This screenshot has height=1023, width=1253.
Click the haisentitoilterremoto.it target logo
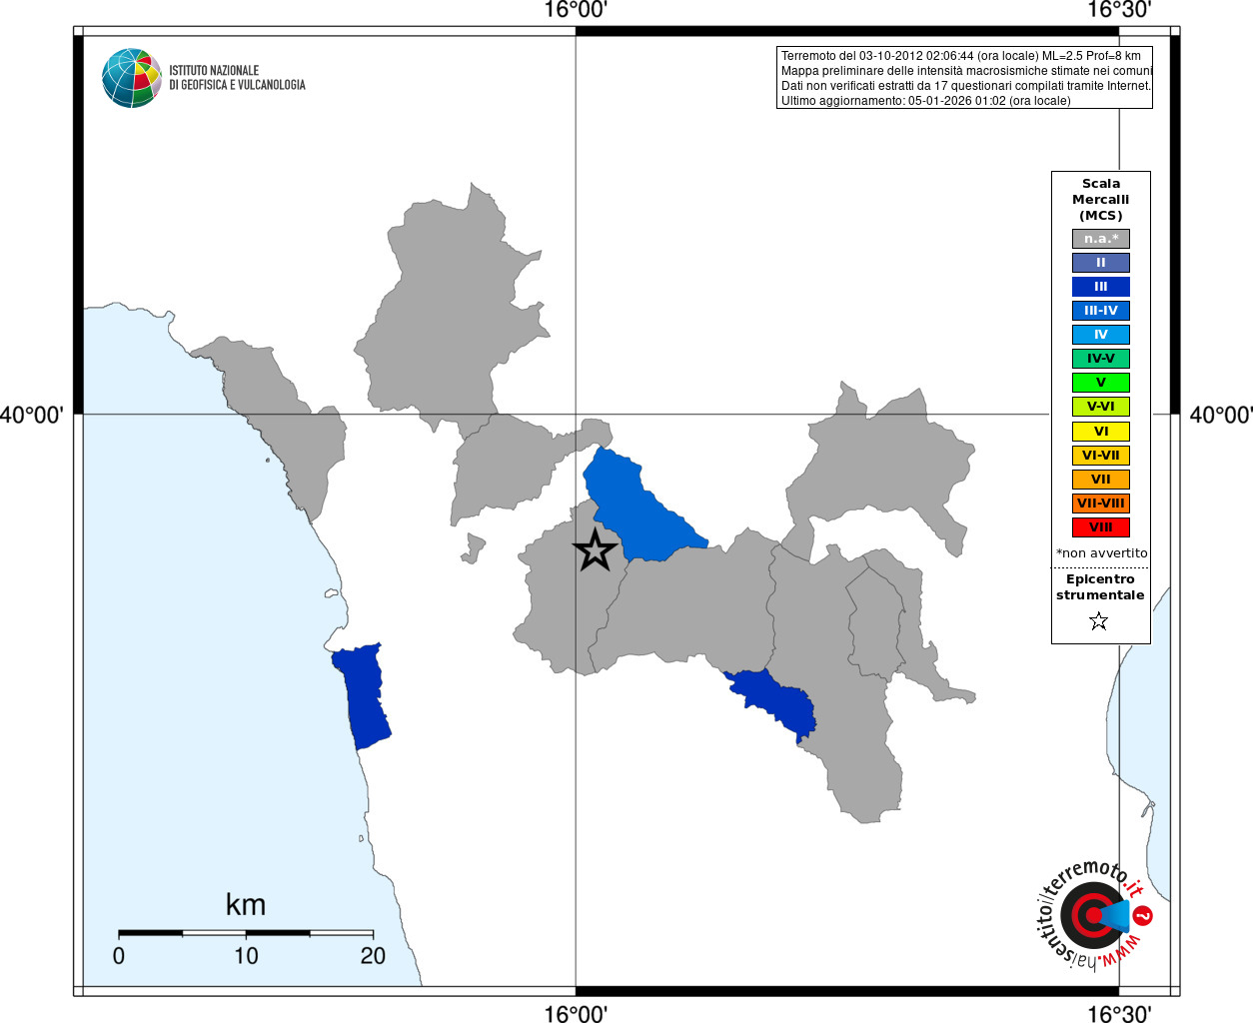coord(1093,915)
